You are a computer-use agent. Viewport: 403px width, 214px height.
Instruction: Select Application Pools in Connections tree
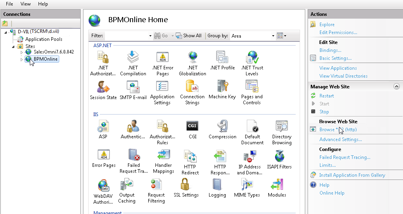(x=44, y=39)
